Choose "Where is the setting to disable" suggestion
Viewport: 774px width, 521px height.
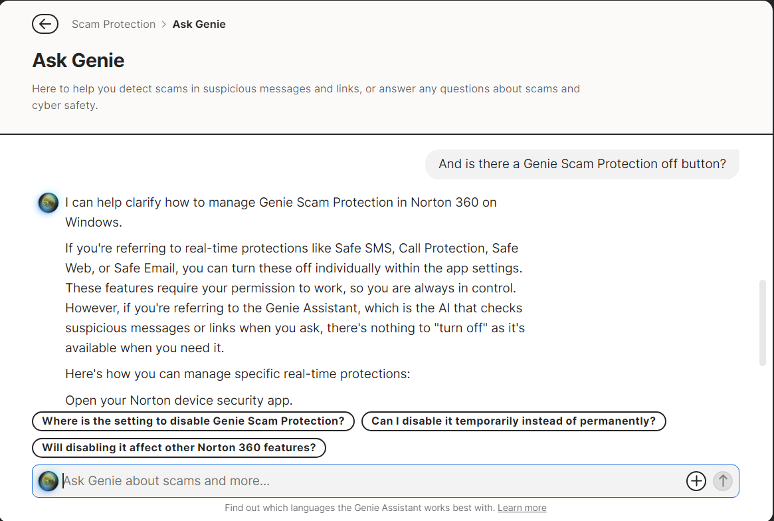193,421
